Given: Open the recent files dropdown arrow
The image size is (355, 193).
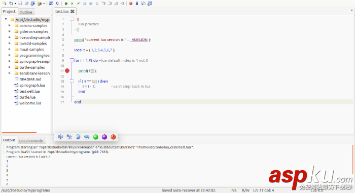Looking at the screenshot, I should (x=15, y=4).
